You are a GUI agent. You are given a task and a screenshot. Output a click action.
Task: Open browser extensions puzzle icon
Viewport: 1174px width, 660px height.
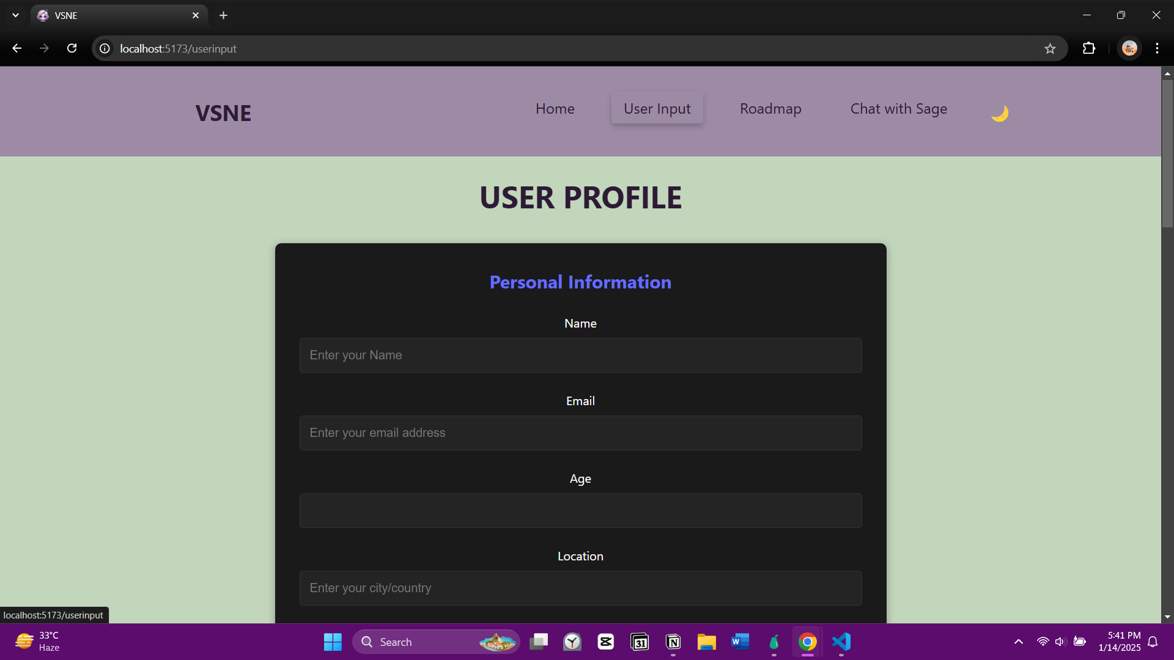point(1089,48)
